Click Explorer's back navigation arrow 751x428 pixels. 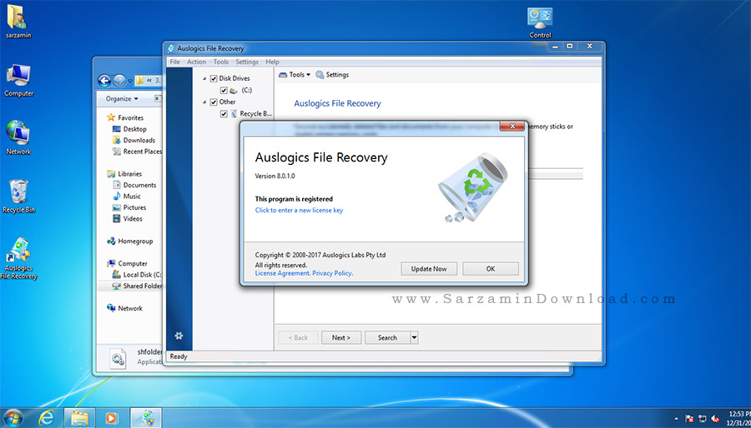pyautogui.click(x=104, y=81)
